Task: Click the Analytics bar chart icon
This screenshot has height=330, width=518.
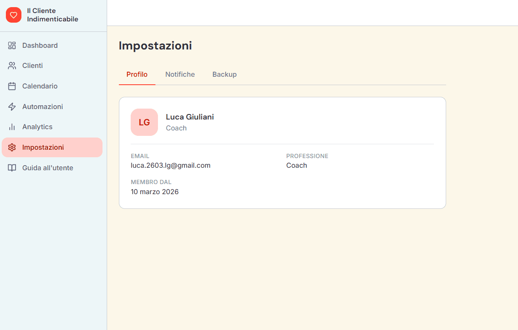Action: (x=12, y=127)
